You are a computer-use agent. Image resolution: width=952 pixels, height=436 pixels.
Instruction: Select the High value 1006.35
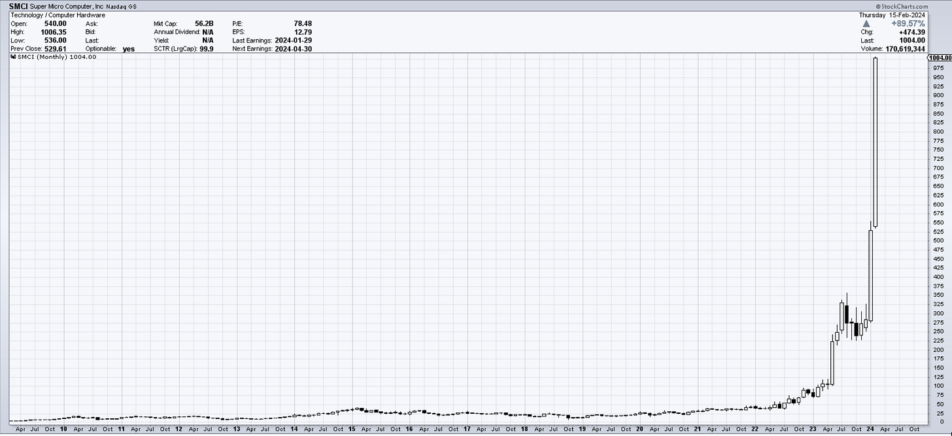pyautogui.click(x=54, y=32)
